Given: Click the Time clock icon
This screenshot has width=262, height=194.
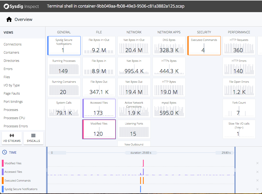Looking at the screenshot, I should 5,152.
